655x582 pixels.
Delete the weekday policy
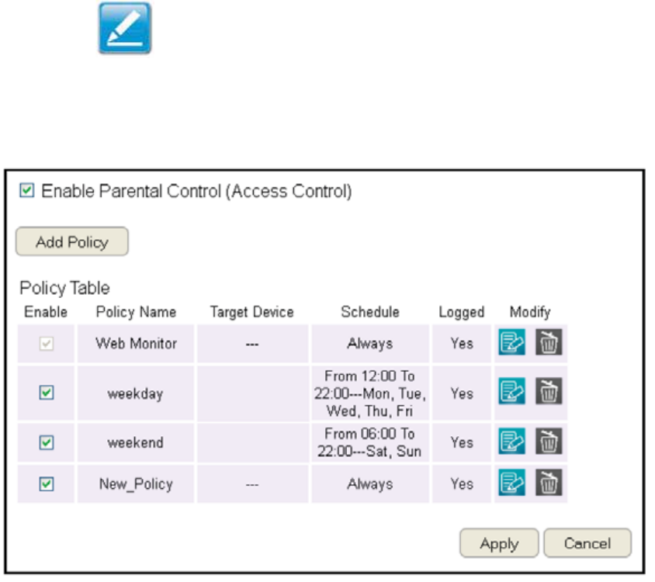[x=549, y=391]
